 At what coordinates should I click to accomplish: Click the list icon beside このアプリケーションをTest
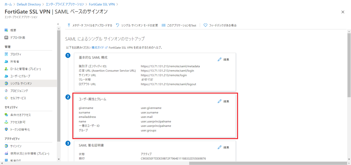164,25
